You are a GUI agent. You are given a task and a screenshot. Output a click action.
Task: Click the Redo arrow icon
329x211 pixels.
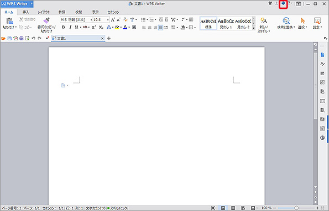tap(39, 38)
